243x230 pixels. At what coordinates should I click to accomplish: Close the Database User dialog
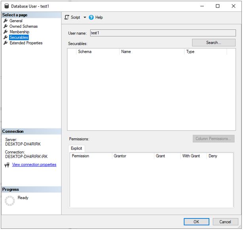pyautogui.click(x=234, y=6)
